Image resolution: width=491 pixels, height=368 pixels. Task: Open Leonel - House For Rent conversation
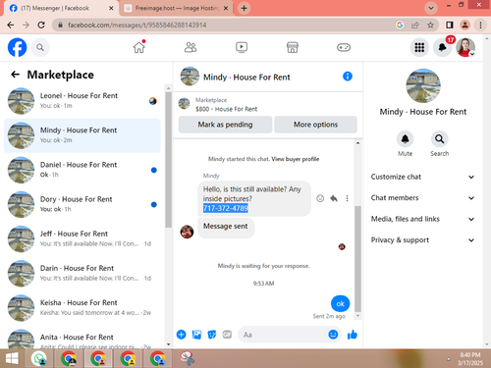click(x=82, y=101)
